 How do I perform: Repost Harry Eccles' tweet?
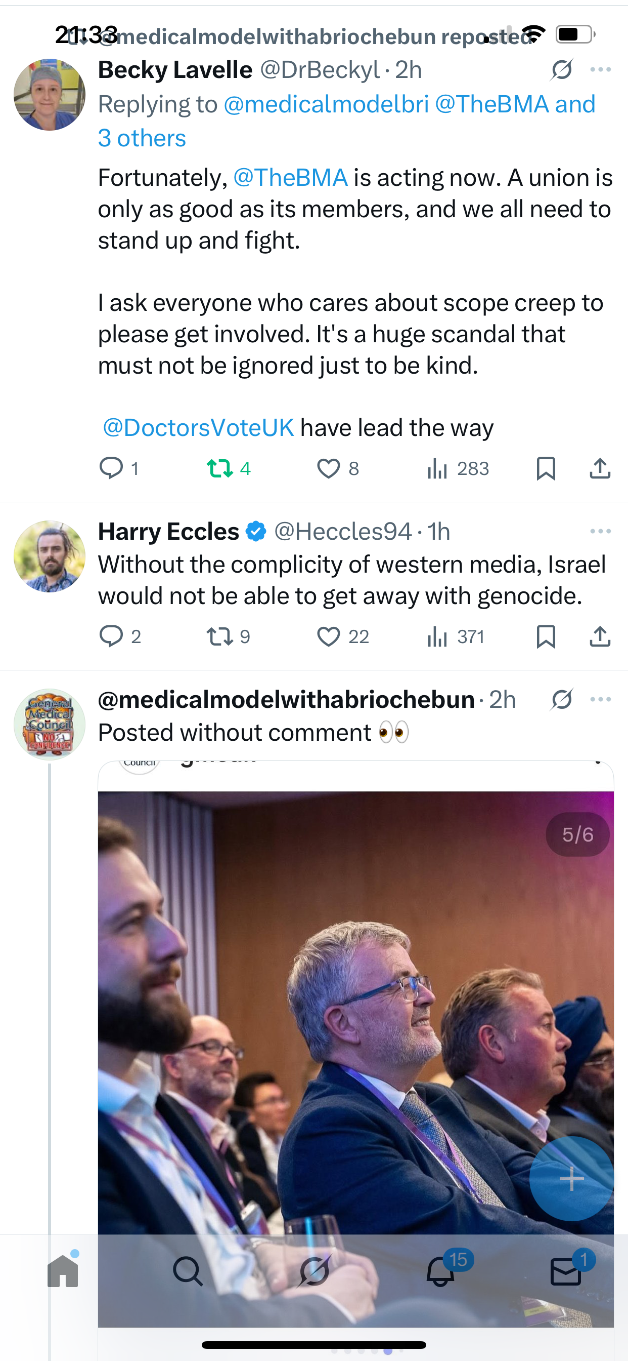(219, 636)
